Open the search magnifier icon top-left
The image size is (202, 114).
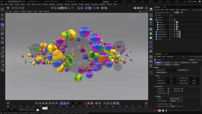click(2, 9)
